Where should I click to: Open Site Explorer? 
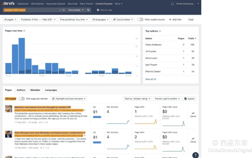pos(37,4)
